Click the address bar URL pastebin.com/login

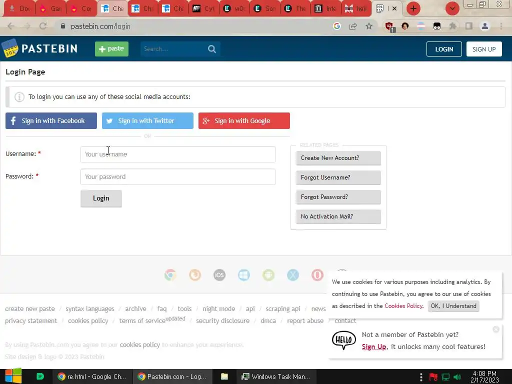click(100, 26)
